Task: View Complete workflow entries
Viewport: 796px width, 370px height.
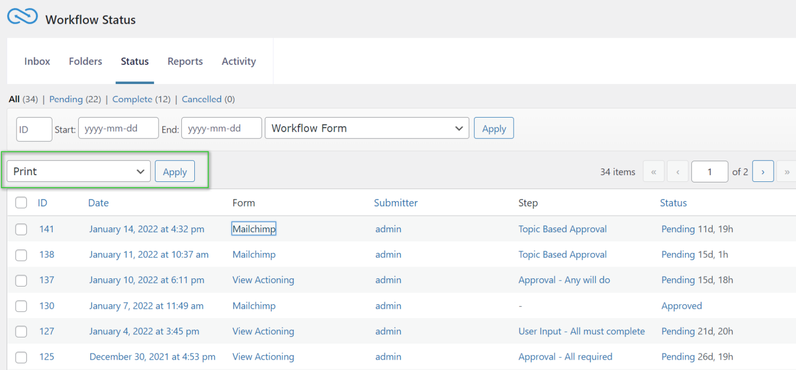Action: click(x=132, y=99)
